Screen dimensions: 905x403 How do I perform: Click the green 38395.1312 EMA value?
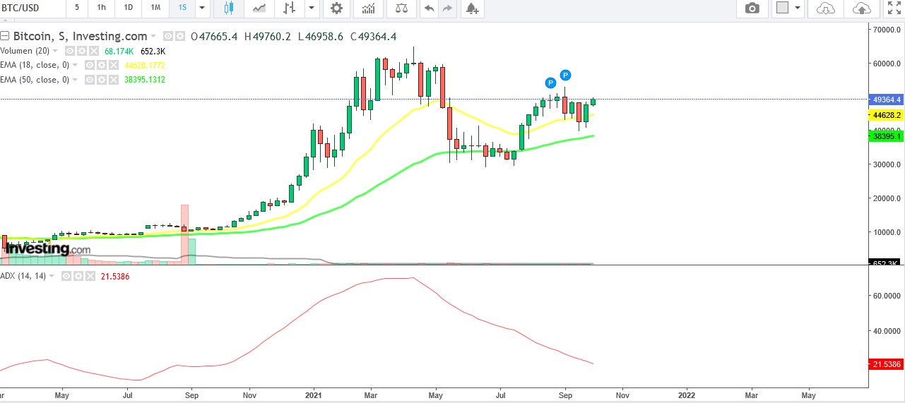[145, 80]
